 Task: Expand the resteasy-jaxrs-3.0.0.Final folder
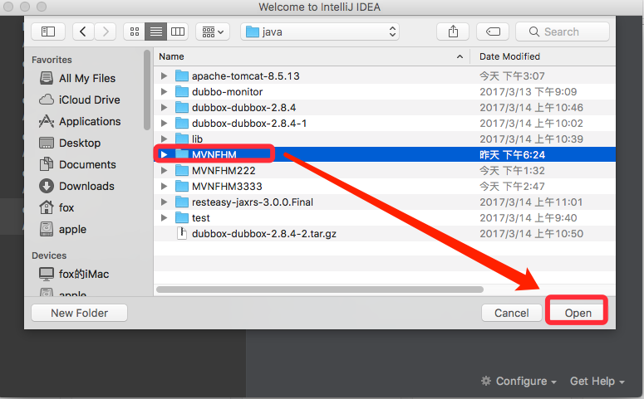click(x=164, y=202)
